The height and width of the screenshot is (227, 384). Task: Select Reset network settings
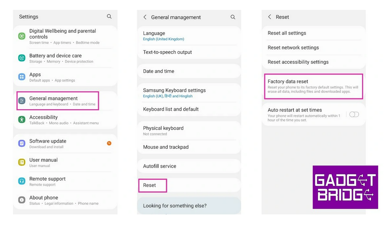pos(293,48)
